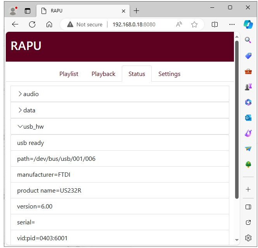Open the Microsoft 365 sidebar icon

[x=248, y=102]
